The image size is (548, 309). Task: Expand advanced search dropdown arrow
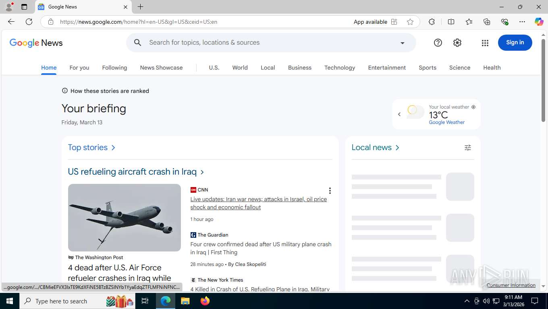[x=402, y=43]
